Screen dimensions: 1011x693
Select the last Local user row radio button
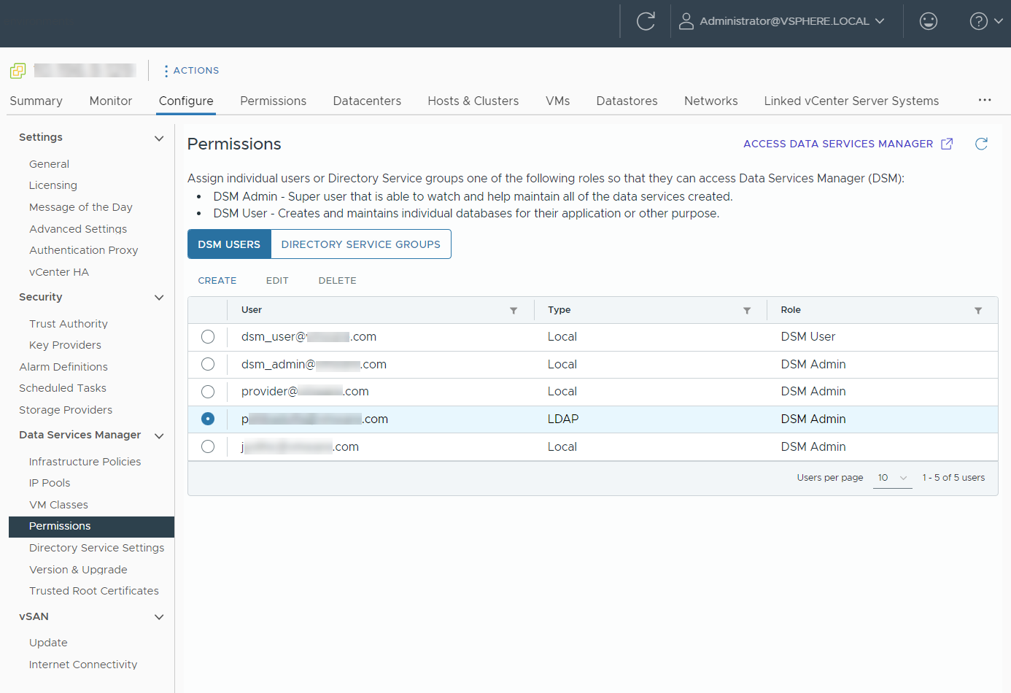pos(208,446)
